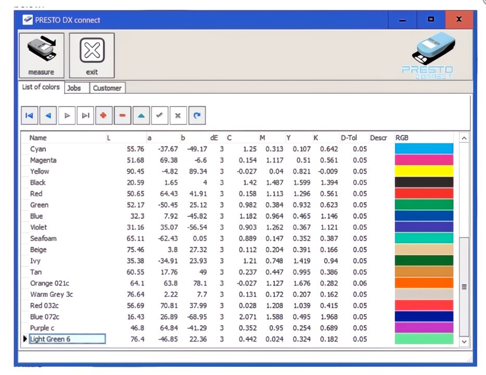
Task: Add a new color record
Action: 103,115
